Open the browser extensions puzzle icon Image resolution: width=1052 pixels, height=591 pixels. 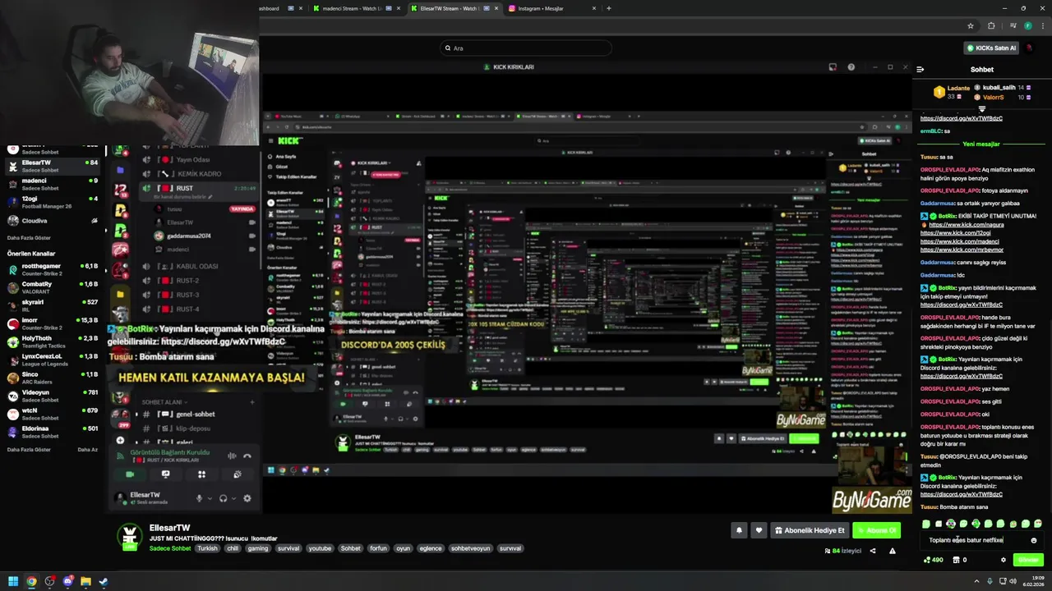[x=991, y=26]
